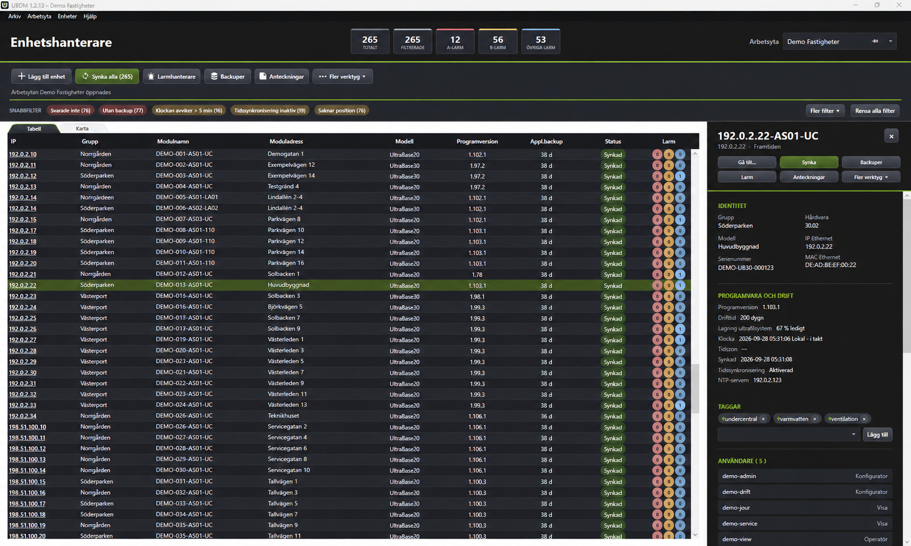This screenshot has width=911, height=546.
Task: Remove the ventilation tag
Action: point(864,419)
